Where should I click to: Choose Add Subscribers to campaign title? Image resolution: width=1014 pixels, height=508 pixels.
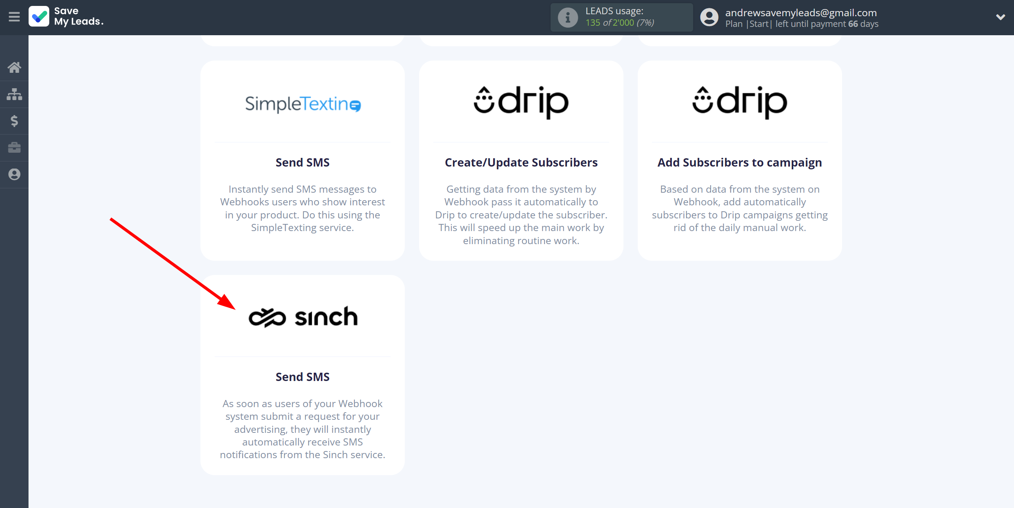click(740, 163)
